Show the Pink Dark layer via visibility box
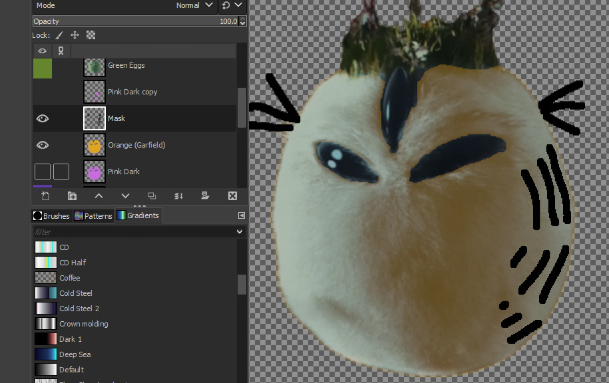 [x=43, y=172]
